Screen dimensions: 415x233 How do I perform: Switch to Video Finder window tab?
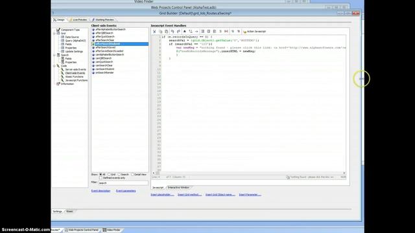tap(112, 230)
